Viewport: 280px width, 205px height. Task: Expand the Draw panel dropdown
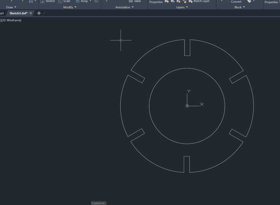tap(15, 7)
